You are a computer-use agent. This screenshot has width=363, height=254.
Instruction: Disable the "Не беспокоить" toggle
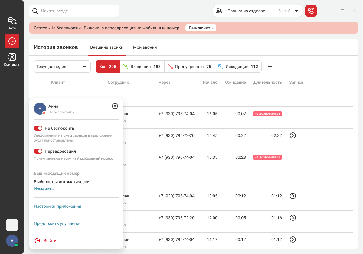coord(38,128)
